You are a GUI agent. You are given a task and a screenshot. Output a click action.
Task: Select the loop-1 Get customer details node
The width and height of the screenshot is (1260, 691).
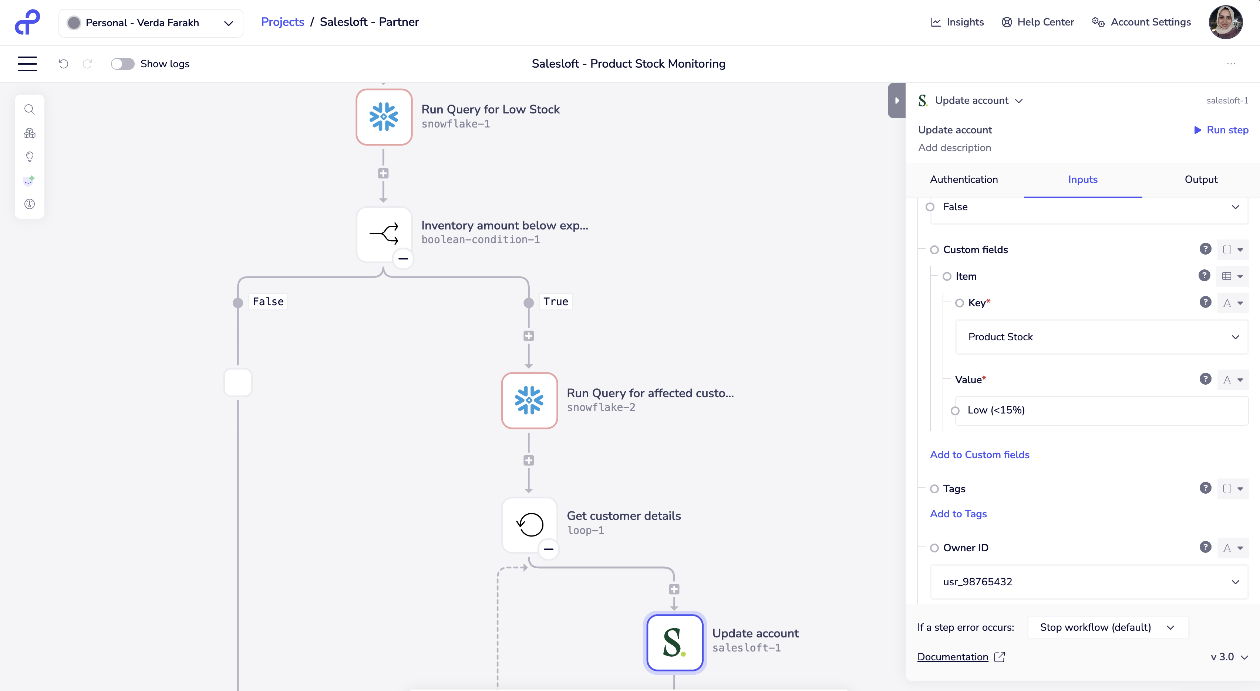[x=529, y=525]
